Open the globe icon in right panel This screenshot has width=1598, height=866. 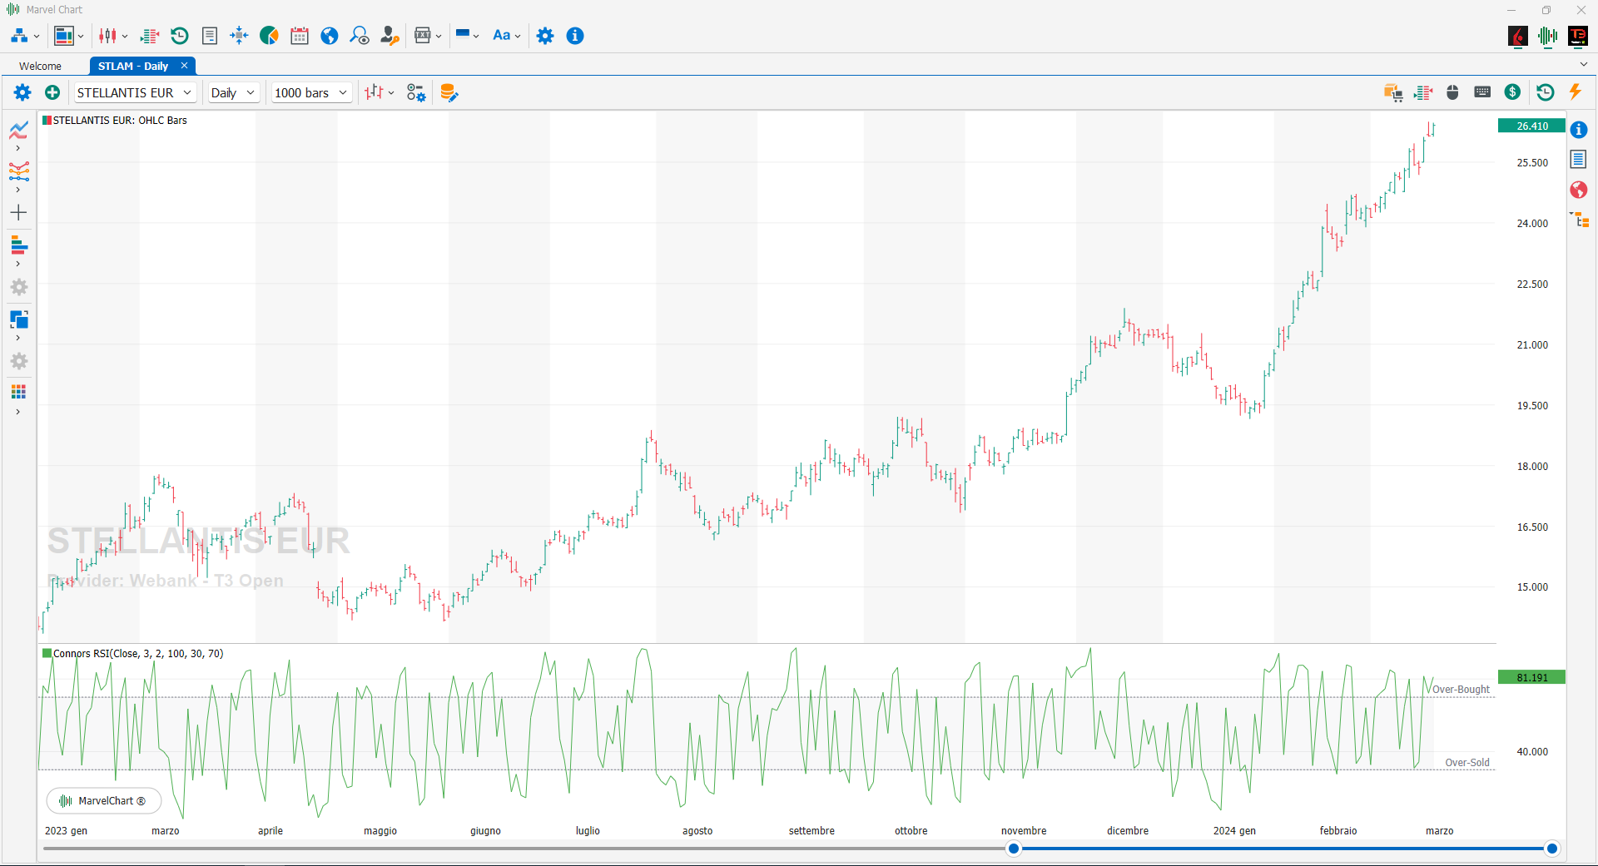1578,190
